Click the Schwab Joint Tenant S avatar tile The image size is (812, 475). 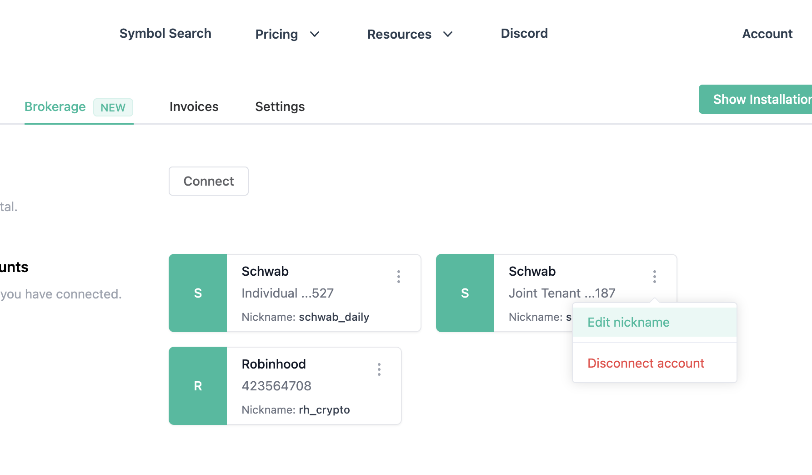pos(465,293)
